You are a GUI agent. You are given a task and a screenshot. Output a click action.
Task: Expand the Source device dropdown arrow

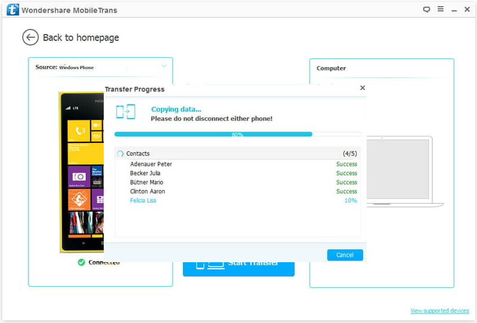click(164, 67)
